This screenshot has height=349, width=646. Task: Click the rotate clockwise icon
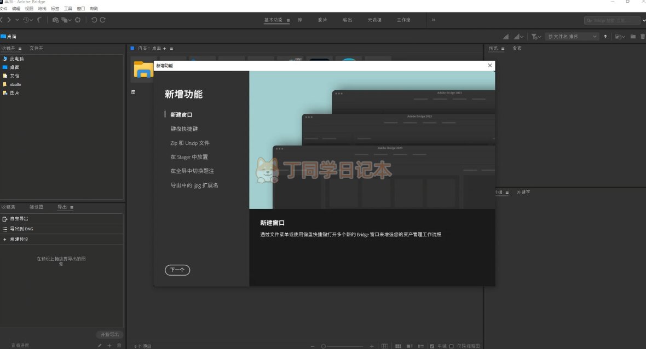pyautogui.click(x=102, y=20)
